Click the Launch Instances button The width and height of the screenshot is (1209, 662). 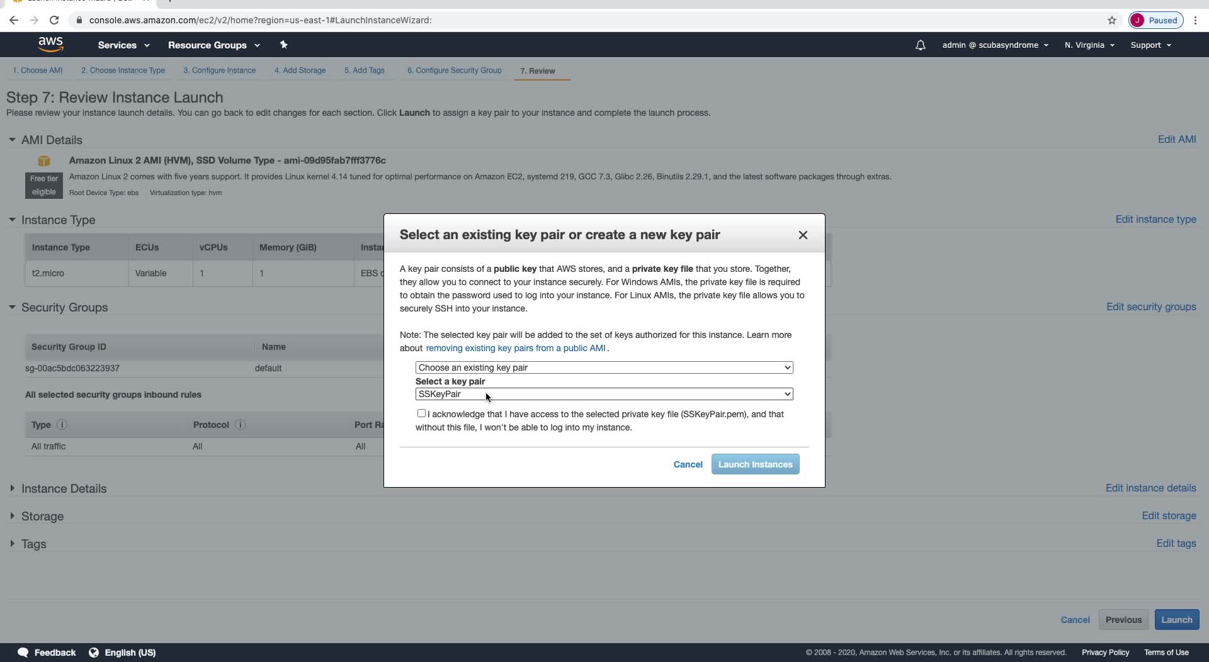(x=755, y=464)
